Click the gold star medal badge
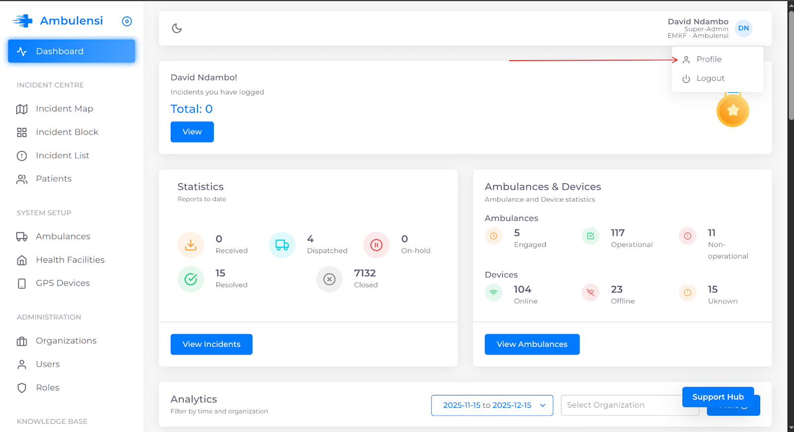This screenshot has width=794, height=432. [732, 111]
